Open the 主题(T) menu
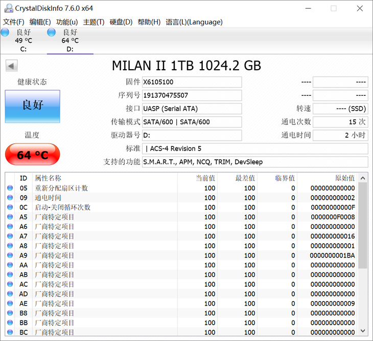373x341 pixels. pos(94,22)
